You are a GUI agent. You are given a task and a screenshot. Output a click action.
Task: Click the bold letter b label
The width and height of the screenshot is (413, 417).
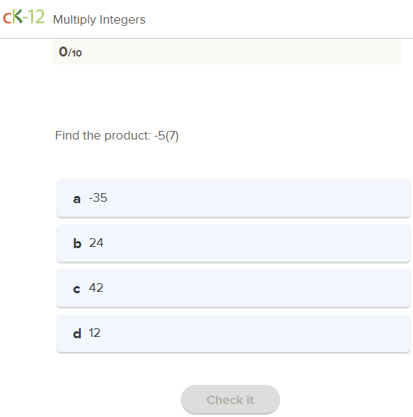pyautogui.click(x=77, y=243)
